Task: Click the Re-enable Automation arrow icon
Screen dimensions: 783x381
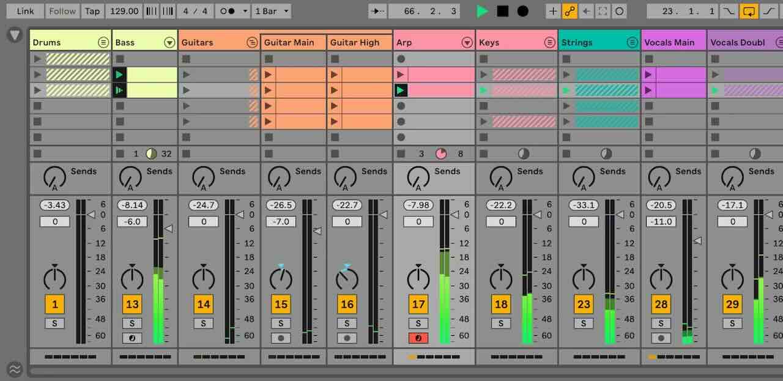Action: pos(586,11)
